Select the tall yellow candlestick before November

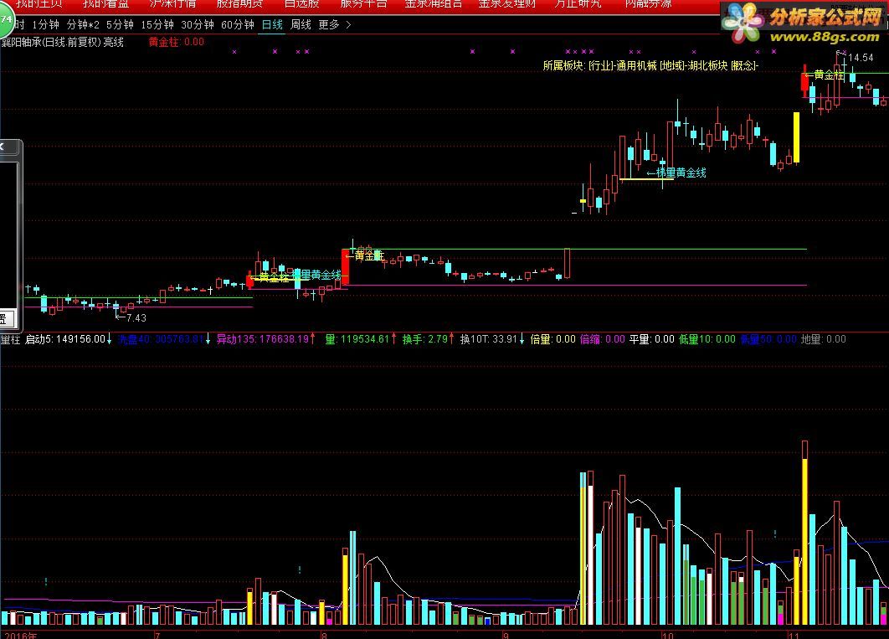click(796, 138)
